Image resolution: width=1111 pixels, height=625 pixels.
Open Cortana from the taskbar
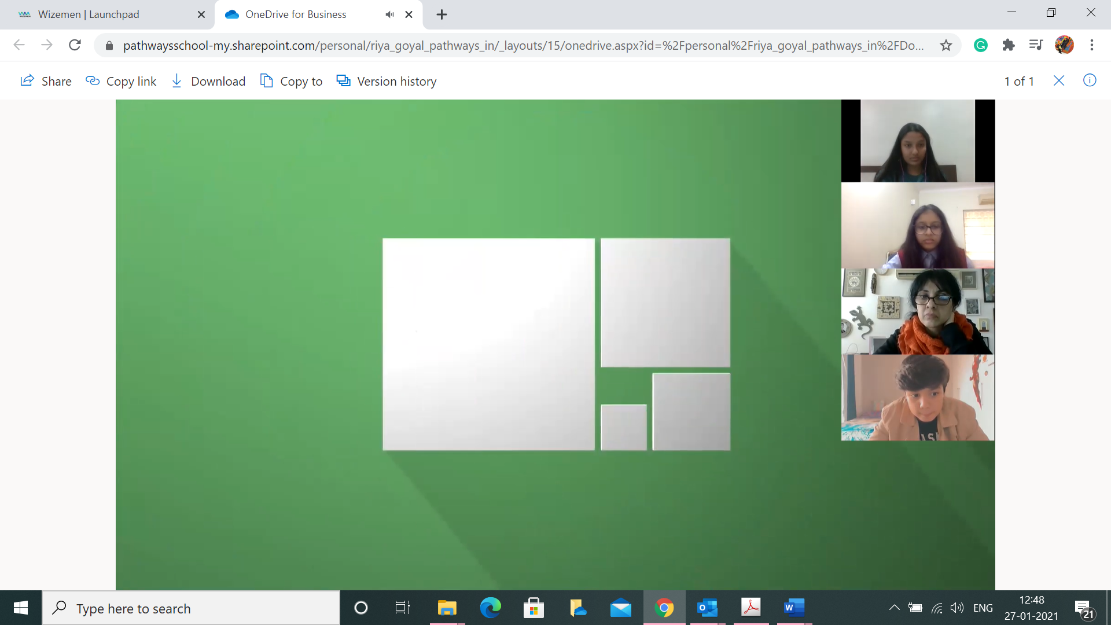tap(361, 608)
